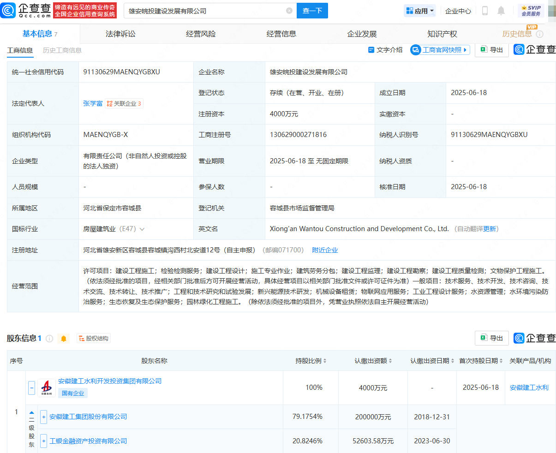Select the 2023-06-30 contribution date
The height and width of the screenshot is (453, 556).
[432, 441]
